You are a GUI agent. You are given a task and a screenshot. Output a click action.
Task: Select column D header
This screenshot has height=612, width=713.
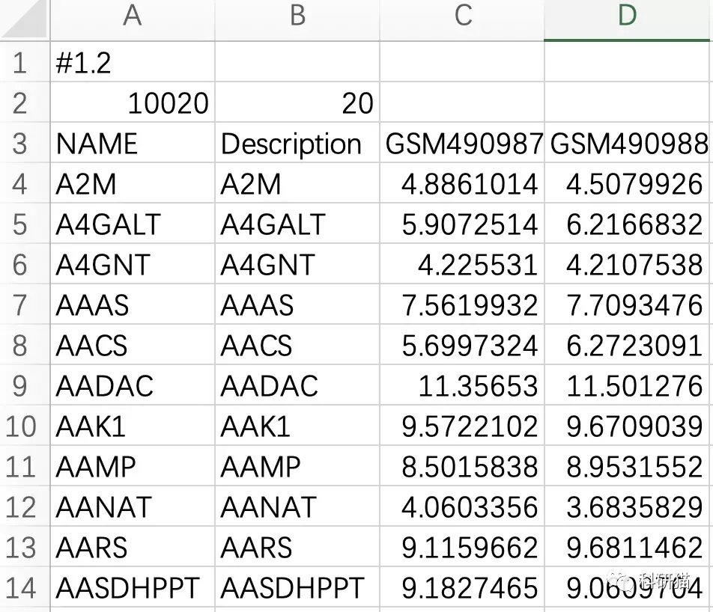(628, 18)
